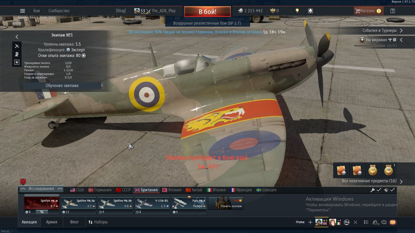This screenshot has width=415, height=233.
Task: Click Нанять экипаж hire crew slot
Action: (x=226, y=203)
